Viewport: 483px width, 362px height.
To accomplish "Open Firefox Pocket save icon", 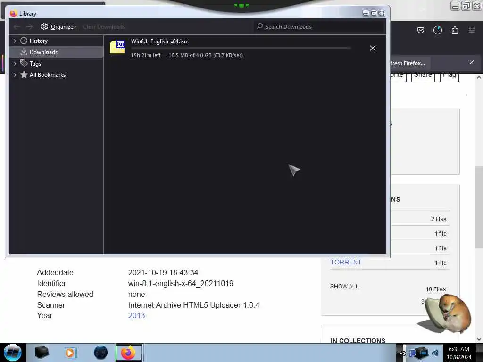I will pyautogui.click(x=420, y=30).
